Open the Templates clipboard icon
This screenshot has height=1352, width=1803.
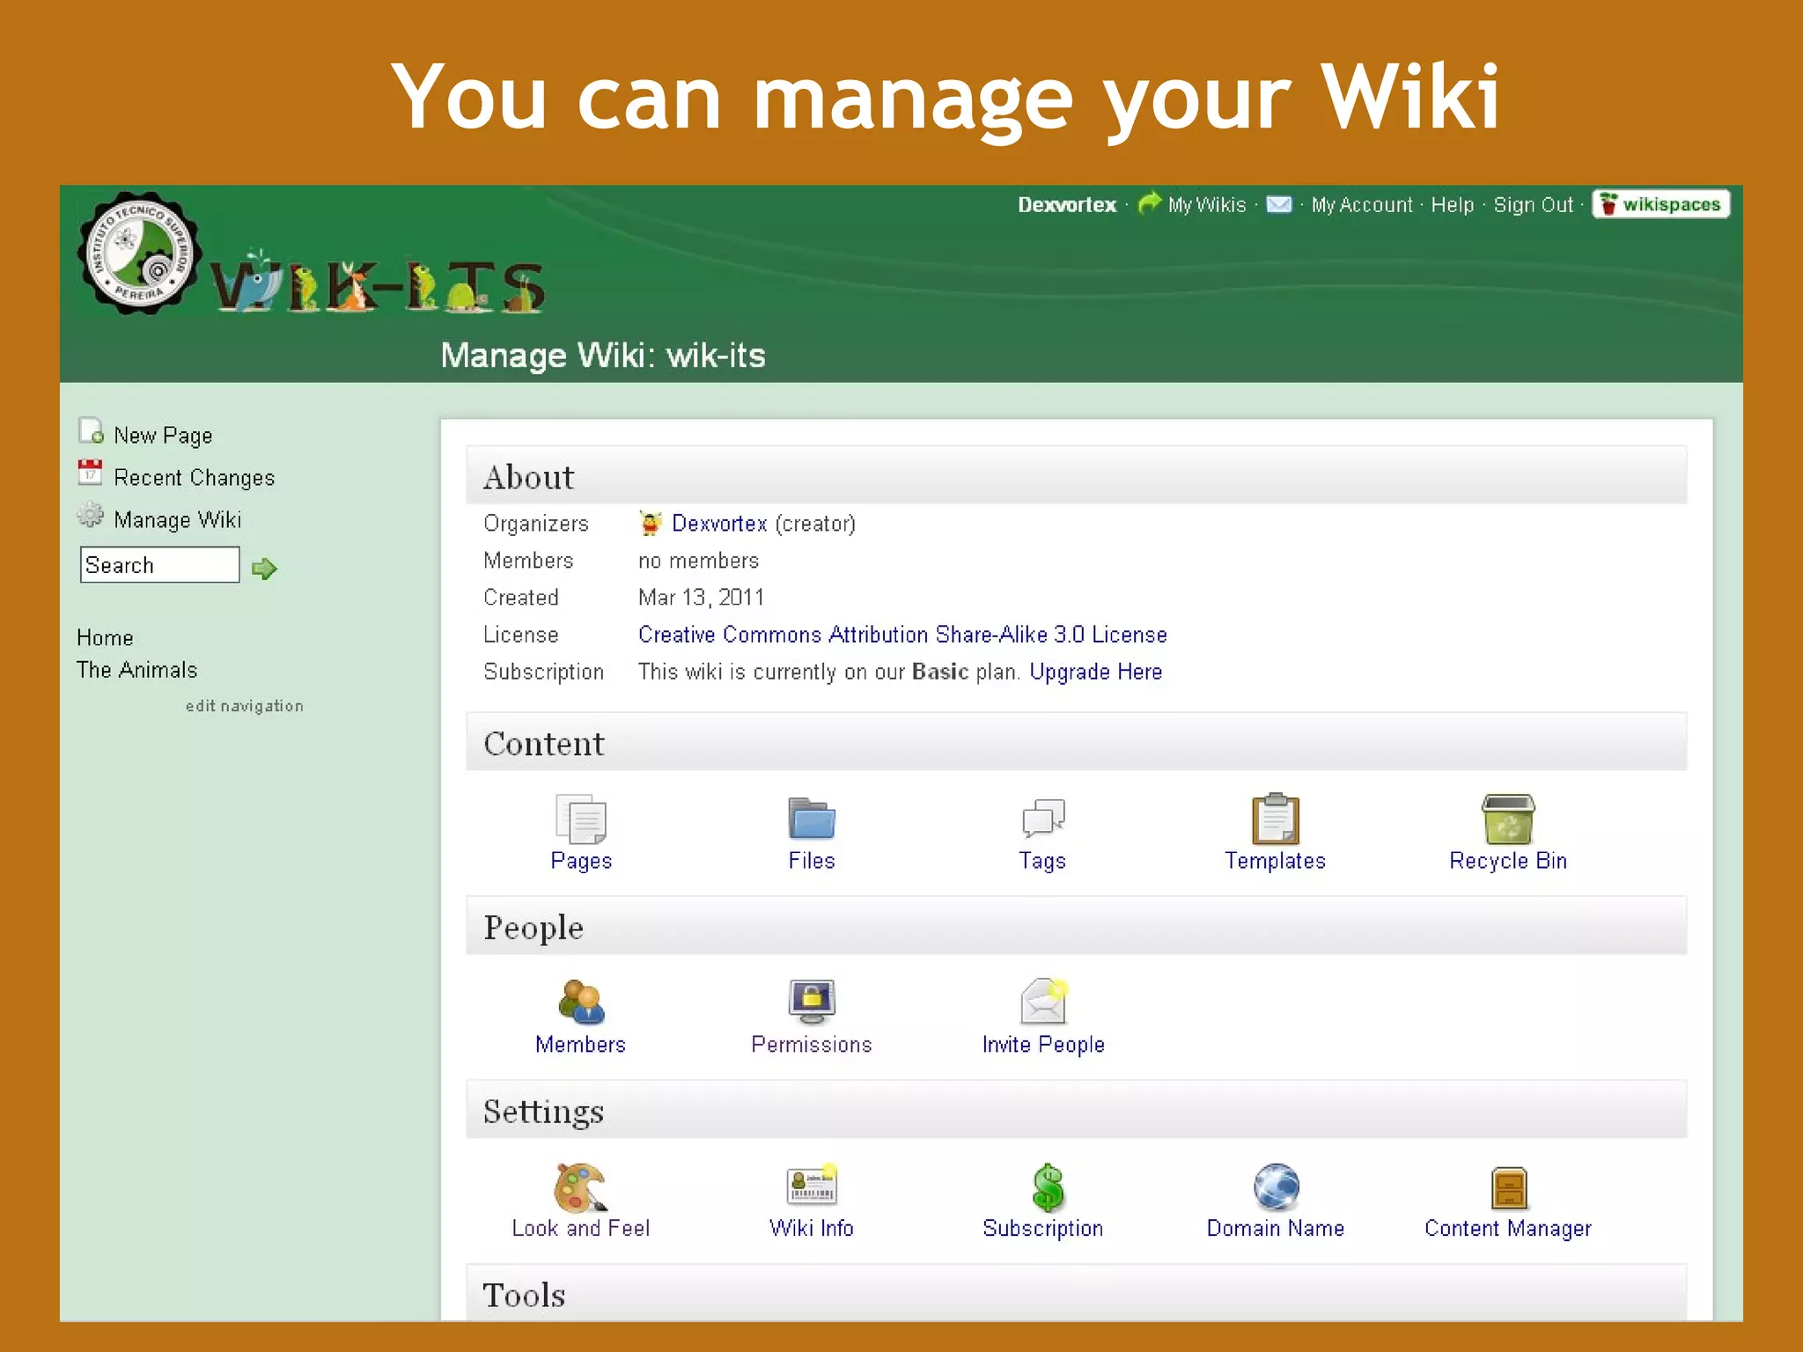tap(1275, 819)
